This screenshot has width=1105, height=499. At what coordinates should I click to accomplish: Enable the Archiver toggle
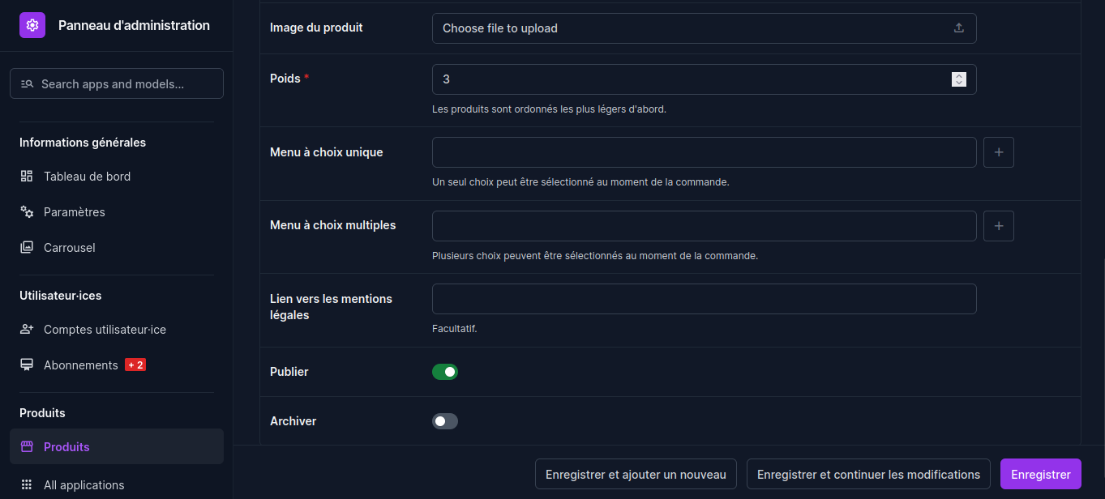tap(445, 421)
